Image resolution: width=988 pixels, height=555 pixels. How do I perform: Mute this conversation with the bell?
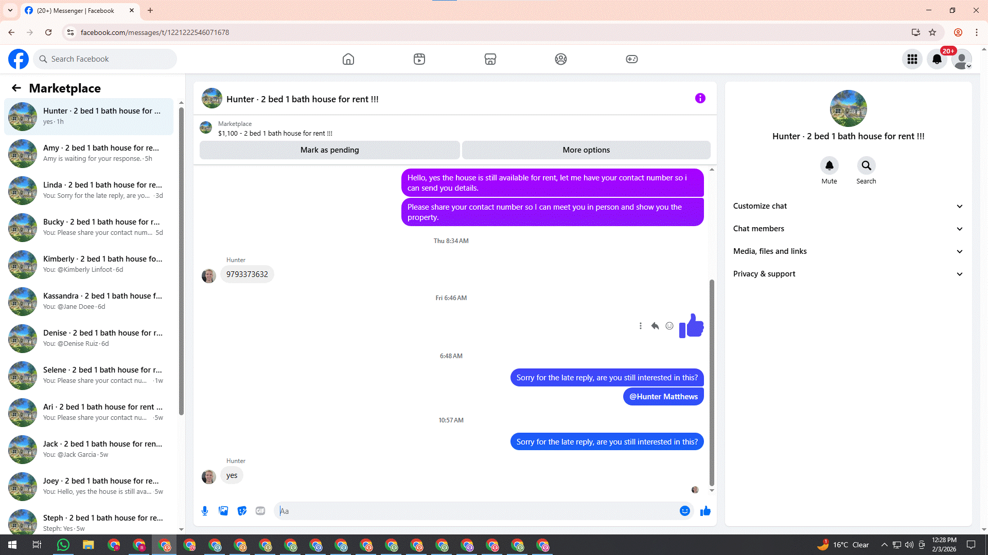tap(829, 165)
